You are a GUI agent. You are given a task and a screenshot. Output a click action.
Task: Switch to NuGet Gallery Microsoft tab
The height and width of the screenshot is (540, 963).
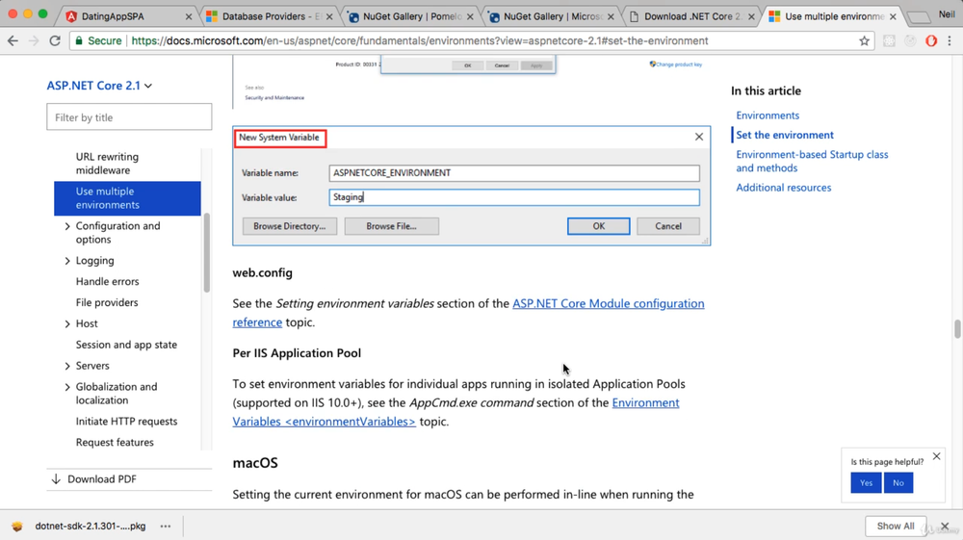click(550, 16)
